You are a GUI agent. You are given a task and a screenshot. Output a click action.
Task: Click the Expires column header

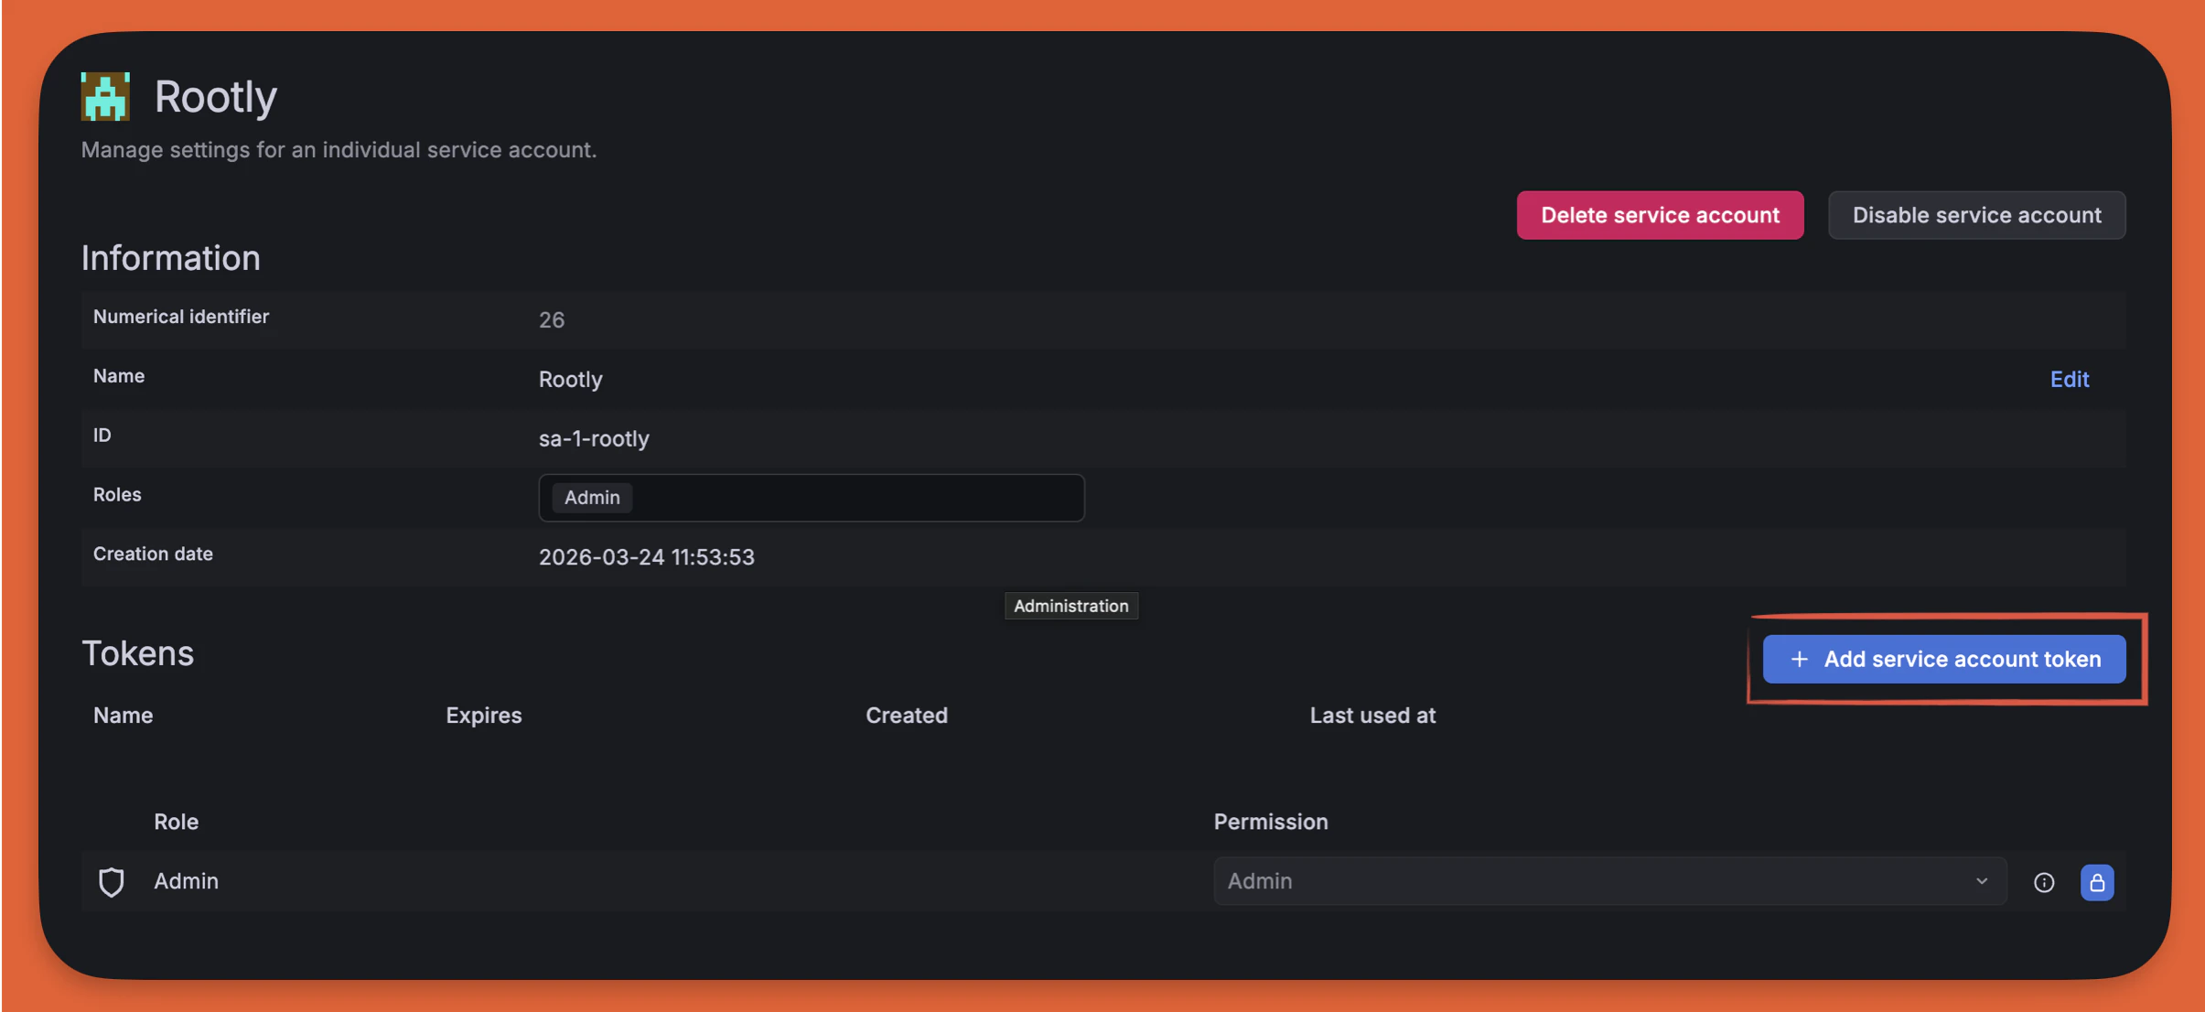click(x=483, y=716)
